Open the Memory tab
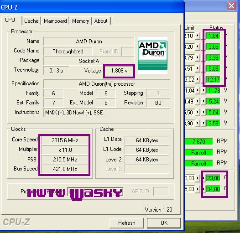 point(80,21)
